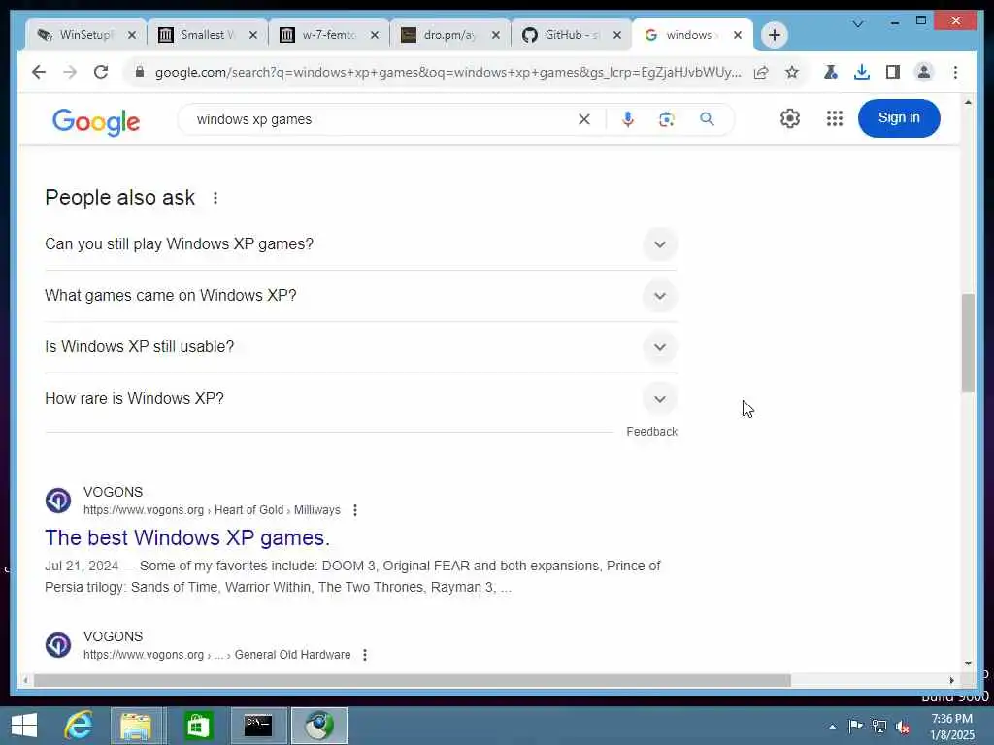Close the WinSetup tab
Viewport: 994px width, 745px height.
coord(131,35)
